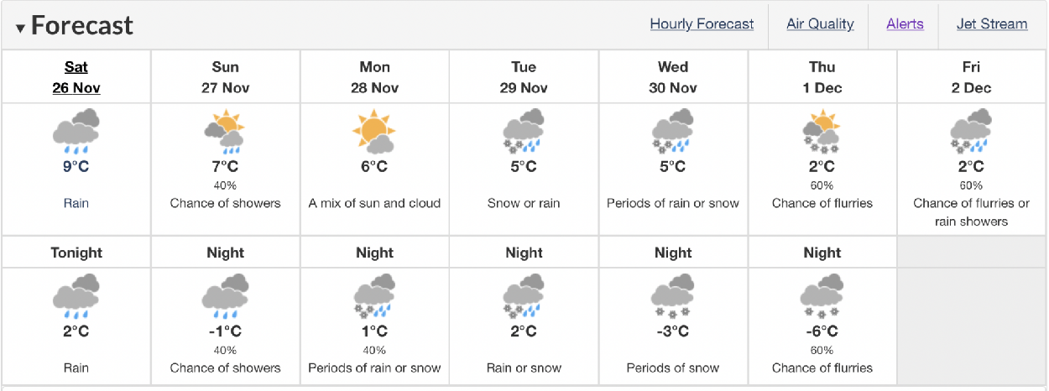
Task: Click Monday's sun and cloud icon
Action: tap(374, 132)
